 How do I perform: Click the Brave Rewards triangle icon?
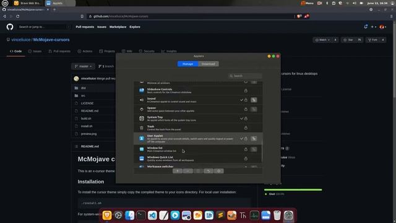pyautogui.click(x=306, y=16)
